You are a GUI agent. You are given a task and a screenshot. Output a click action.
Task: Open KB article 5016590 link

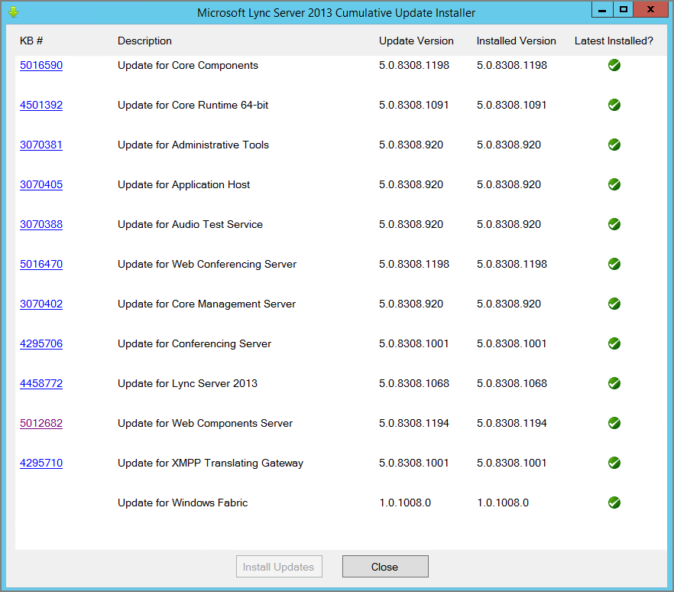41,66
